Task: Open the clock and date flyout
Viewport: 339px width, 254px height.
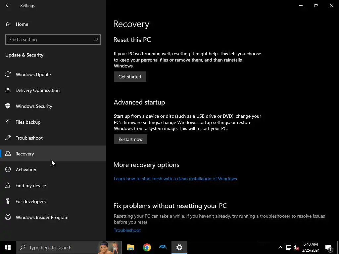Action: 311,247
